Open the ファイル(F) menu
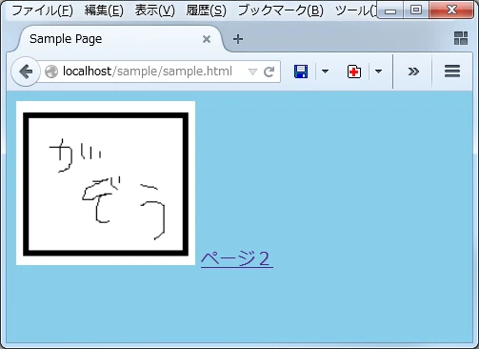Image resolution: width=479 pixels, height=349 pixels. pyautogui.click(x=42, y=10)
